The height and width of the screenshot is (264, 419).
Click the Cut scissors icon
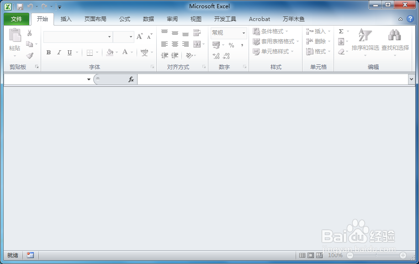[29, 33]
